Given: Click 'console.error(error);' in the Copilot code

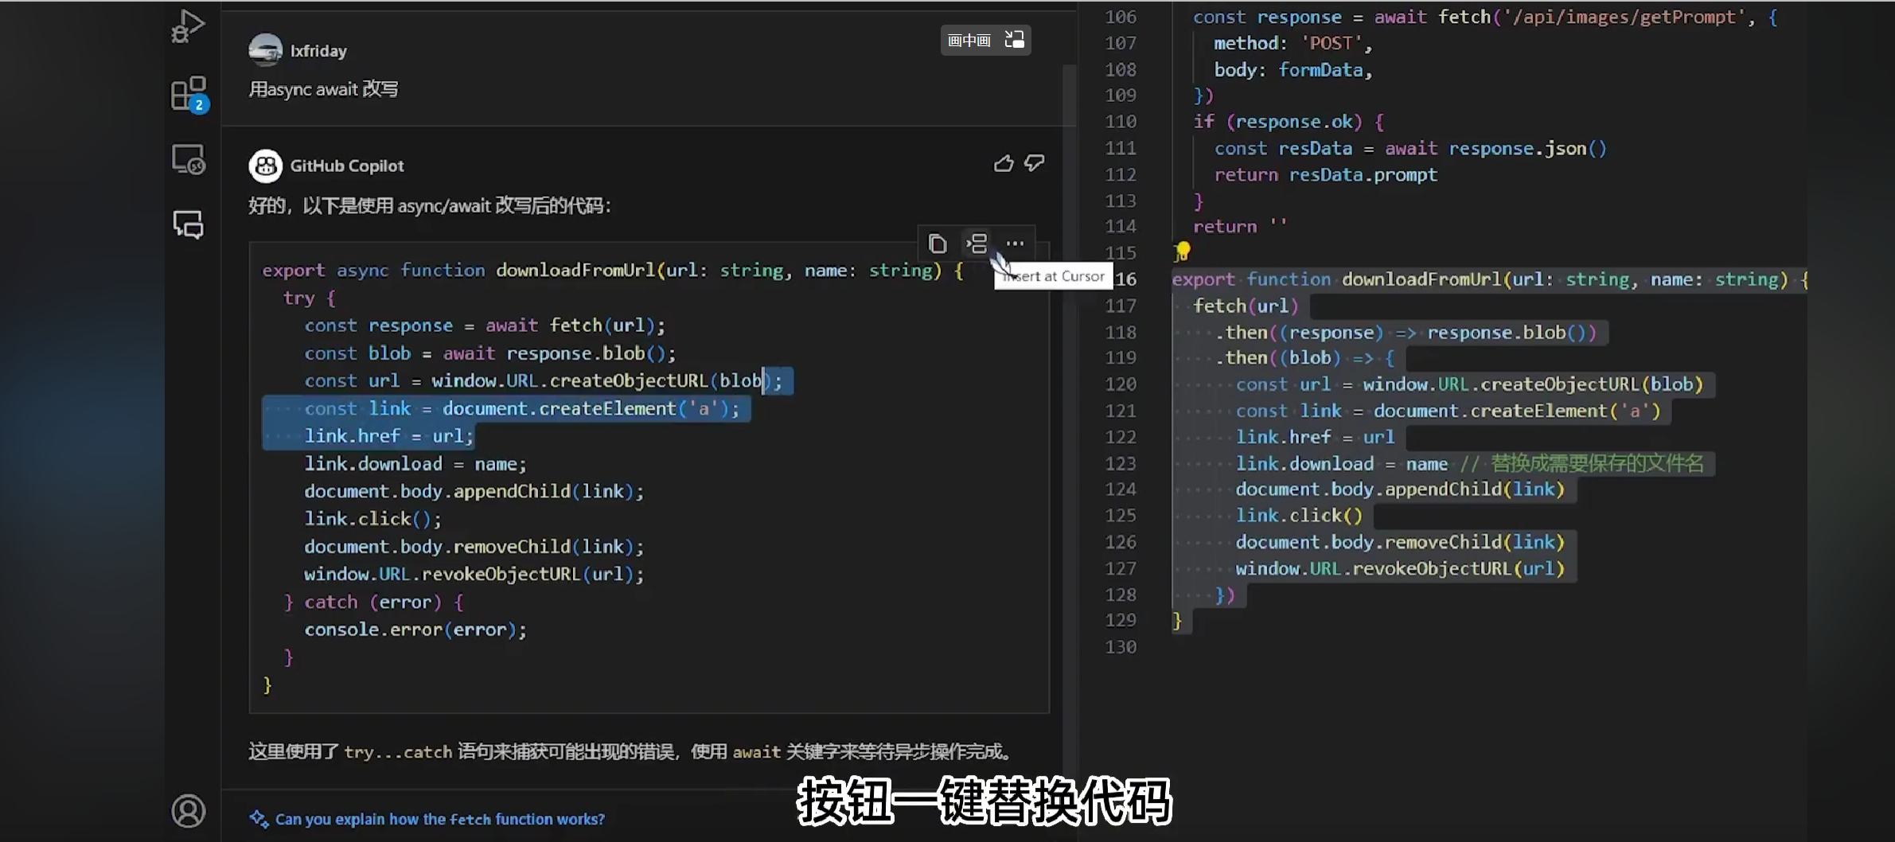Looking at the screenshot, I should (x=415, y=630).
